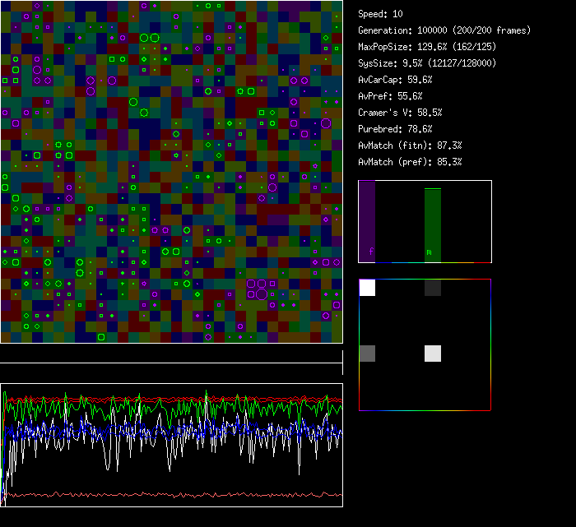The image size is (576, 527).
Task: Click the empty progress bar below the grid
Action: (171, 354)
